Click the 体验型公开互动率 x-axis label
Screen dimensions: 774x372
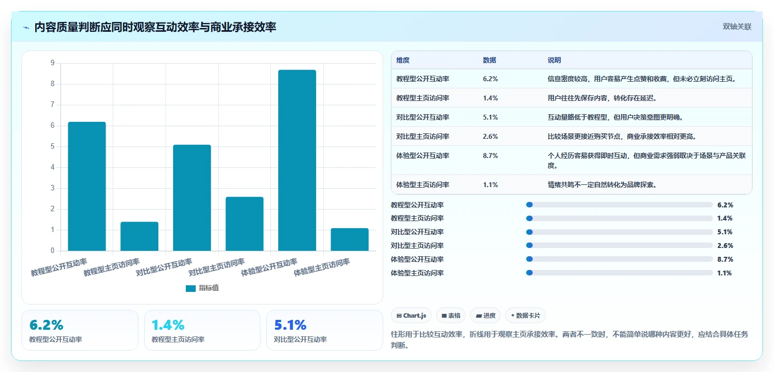(269, 267)
